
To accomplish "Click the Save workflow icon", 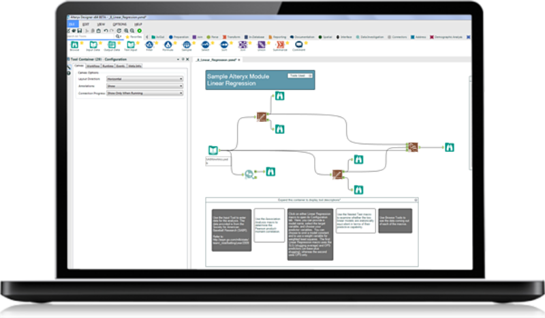I will (x=80, y=31).
